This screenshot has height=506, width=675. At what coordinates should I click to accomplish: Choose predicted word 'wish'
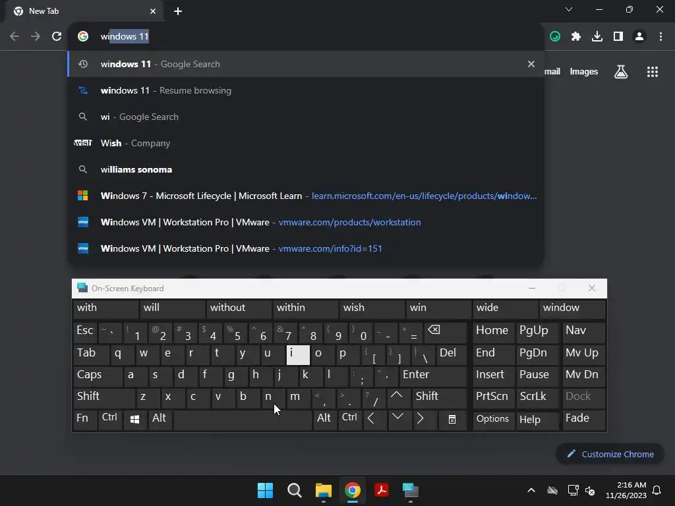pos(372,308)
